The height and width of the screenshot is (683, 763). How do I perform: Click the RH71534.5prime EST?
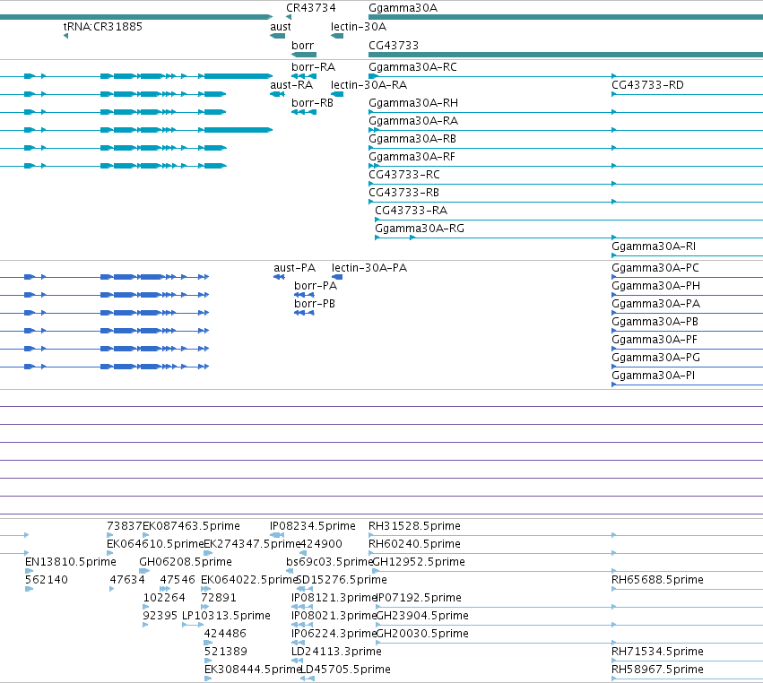[x=687, y=661]
